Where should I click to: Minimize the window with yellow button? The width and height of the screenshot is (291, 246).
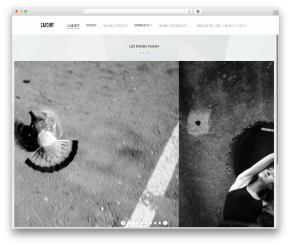pos(21,11)
